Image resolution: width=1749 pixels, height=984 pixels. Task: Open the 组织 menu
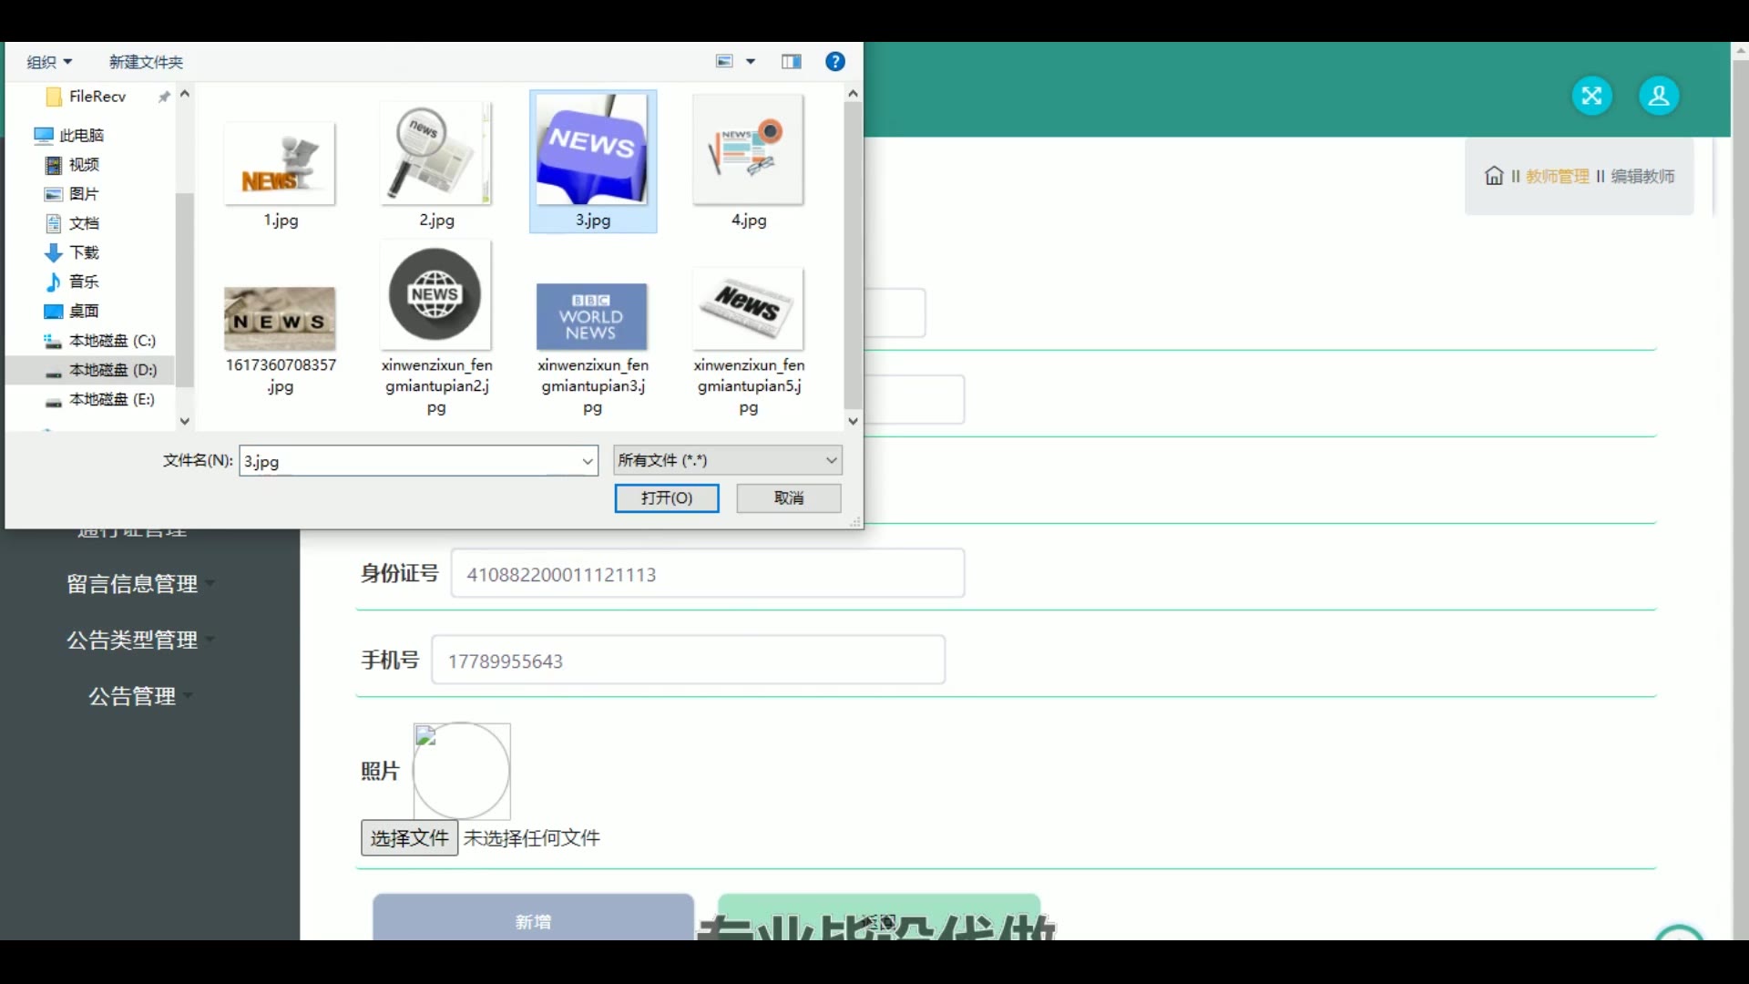(x=49, y=62)
